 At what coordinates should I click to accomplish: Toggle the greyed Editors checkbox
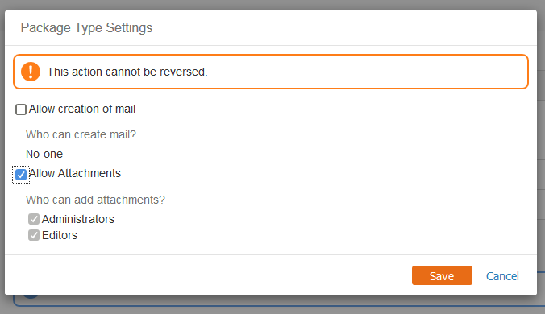click(x=34, y=235)
